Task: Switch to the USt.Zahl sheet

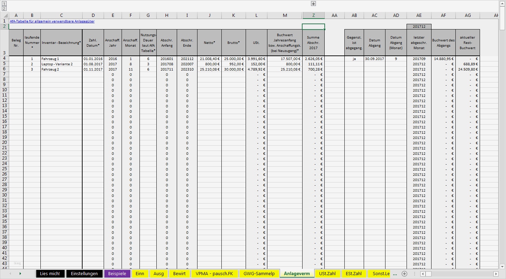Action: [x=327, y=274]
